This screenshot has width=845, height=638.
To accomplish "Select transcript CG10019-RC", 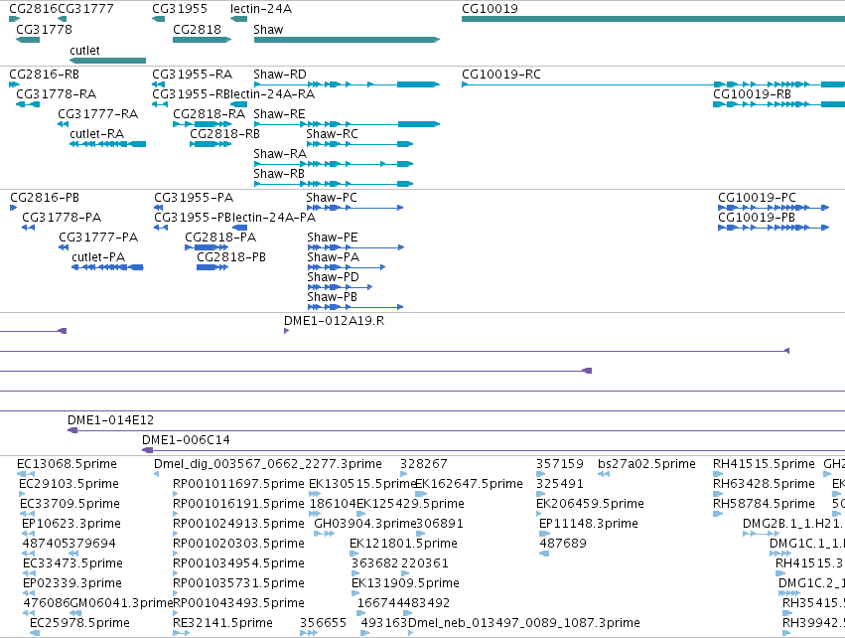I will click(x=653, y=84).
